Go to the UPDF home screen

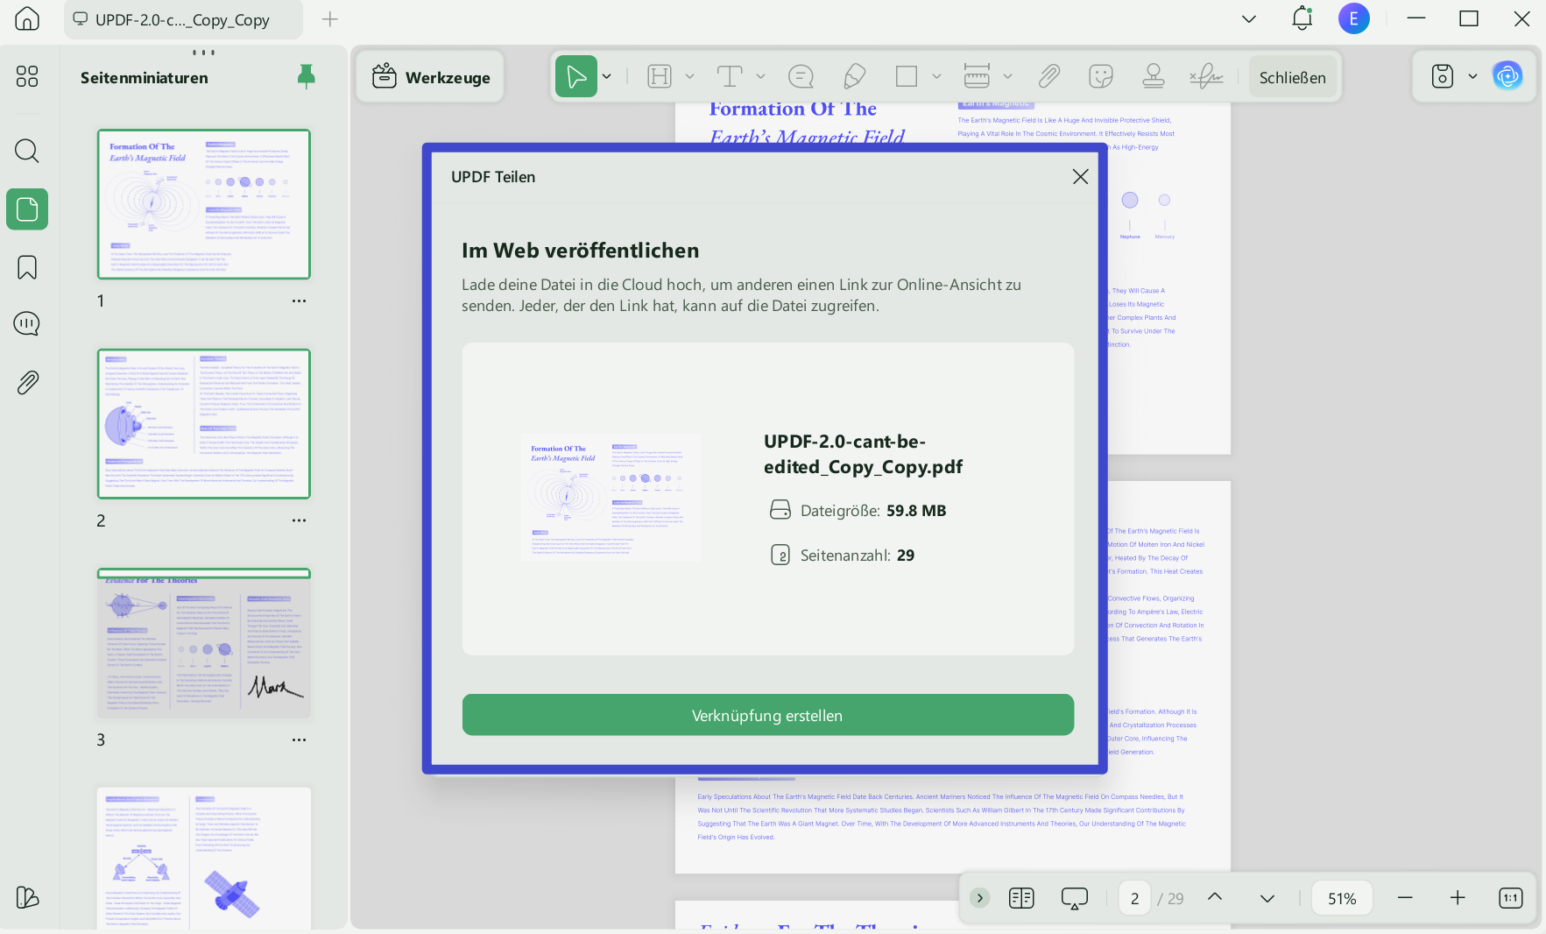[x=27, y=18]
